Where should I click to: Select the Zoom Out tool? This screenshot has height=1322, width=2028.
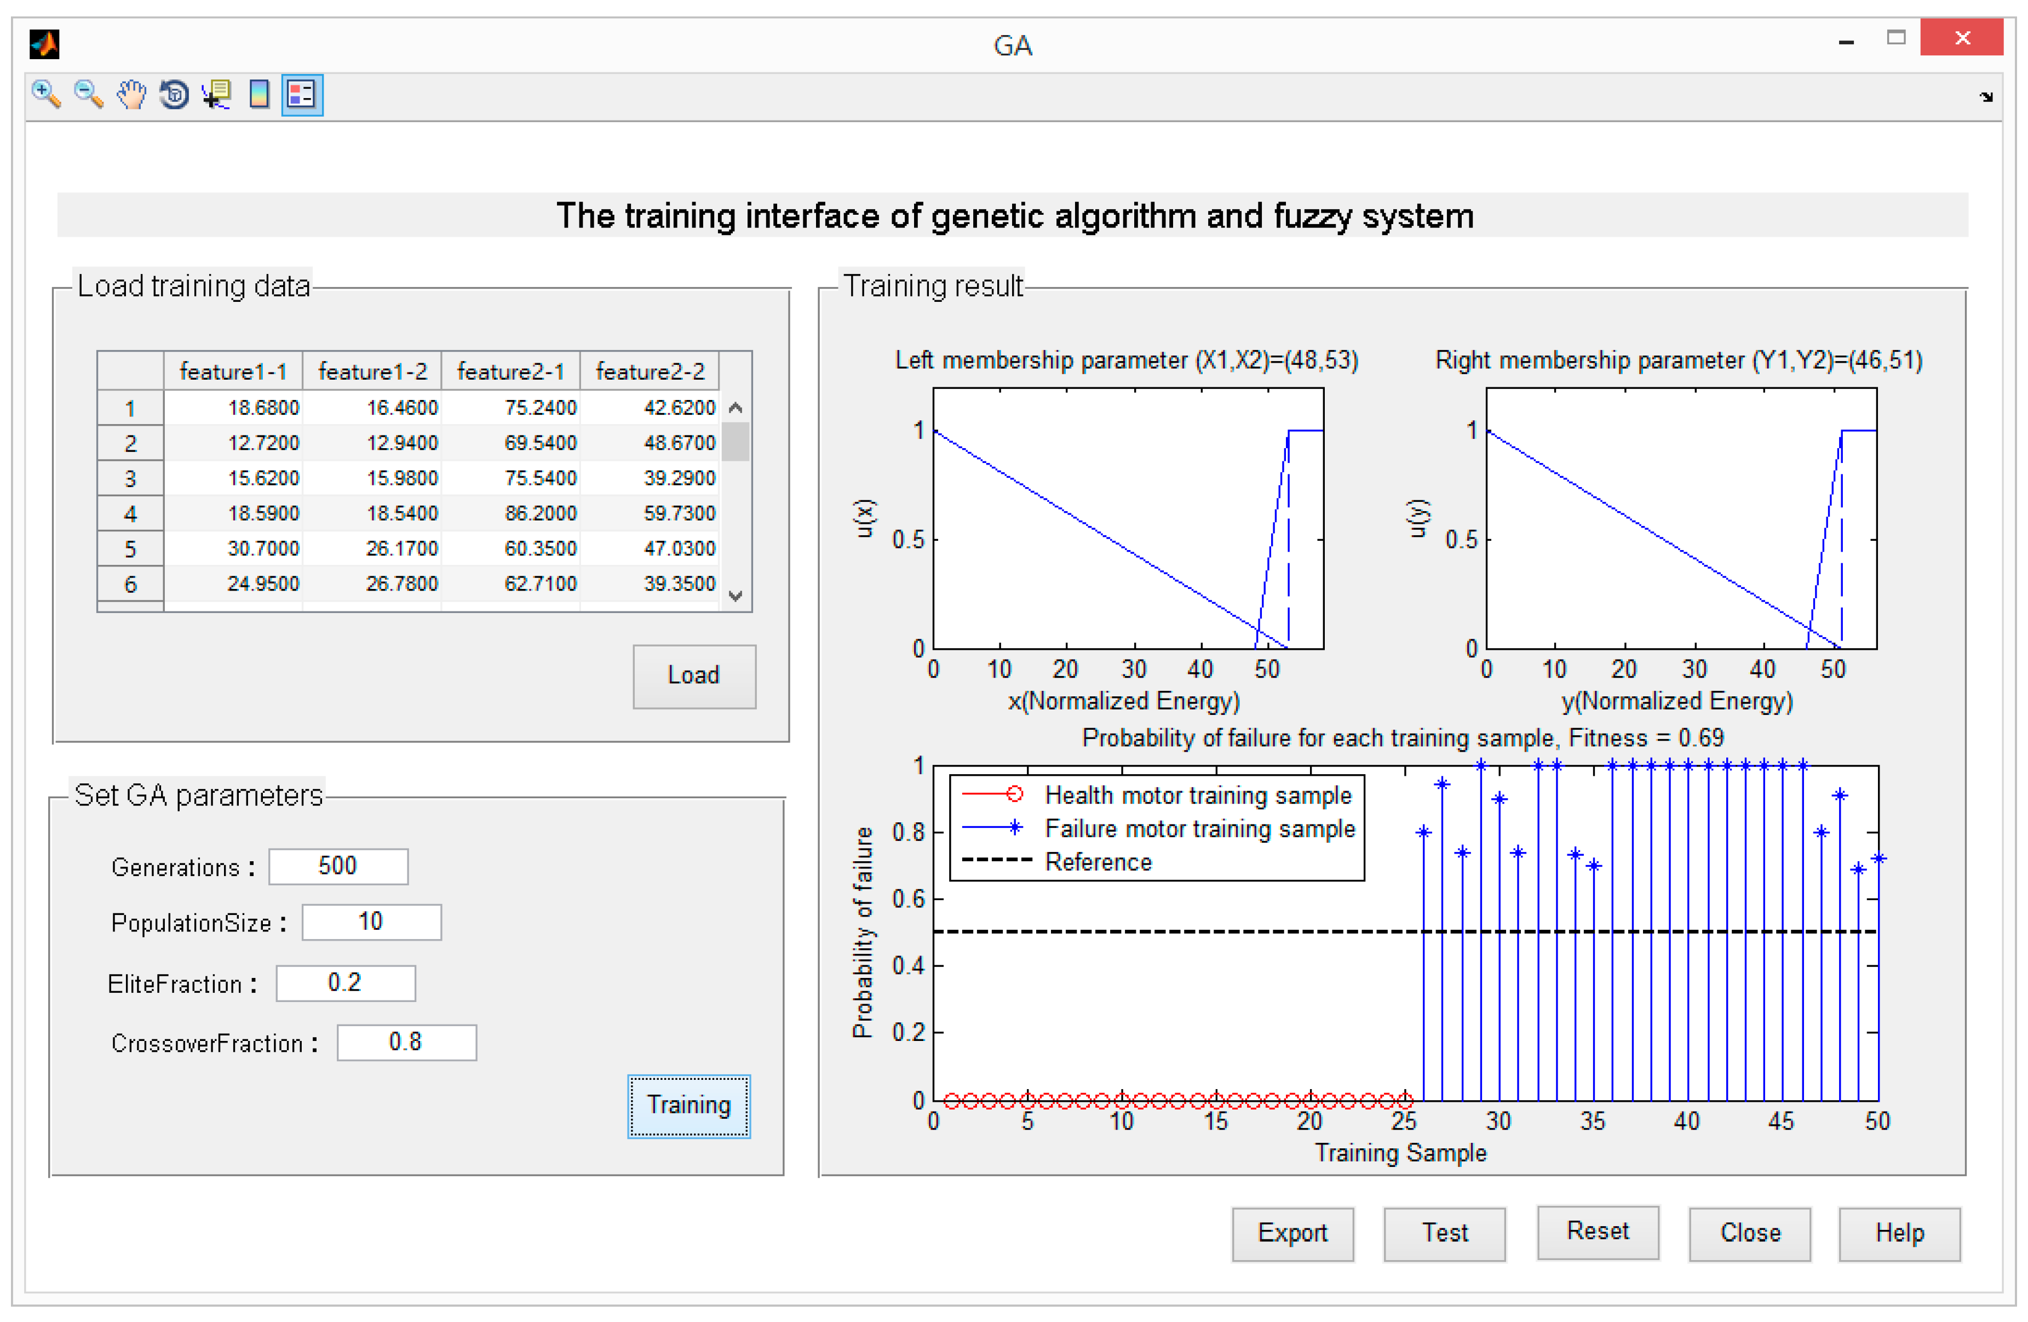pyautogui.click(x=89, y=94)
